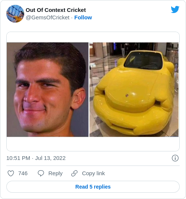
Task: Click the speech bubble reply icon
Action: [41, 173]
